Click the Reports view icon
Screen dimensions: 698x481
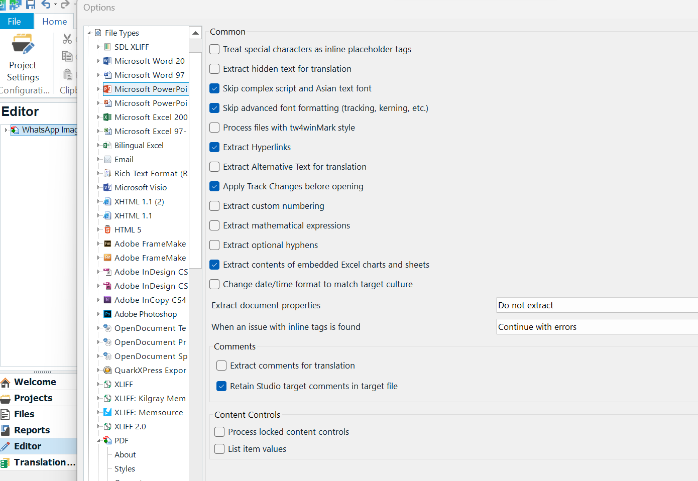6,430
